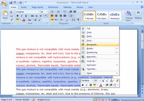
Task: Cut selection using ribbon scissors icon
Action: 11,12
